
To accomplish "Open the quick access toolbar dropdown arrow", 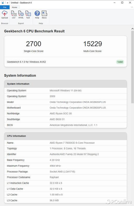I will coord(7,3).
